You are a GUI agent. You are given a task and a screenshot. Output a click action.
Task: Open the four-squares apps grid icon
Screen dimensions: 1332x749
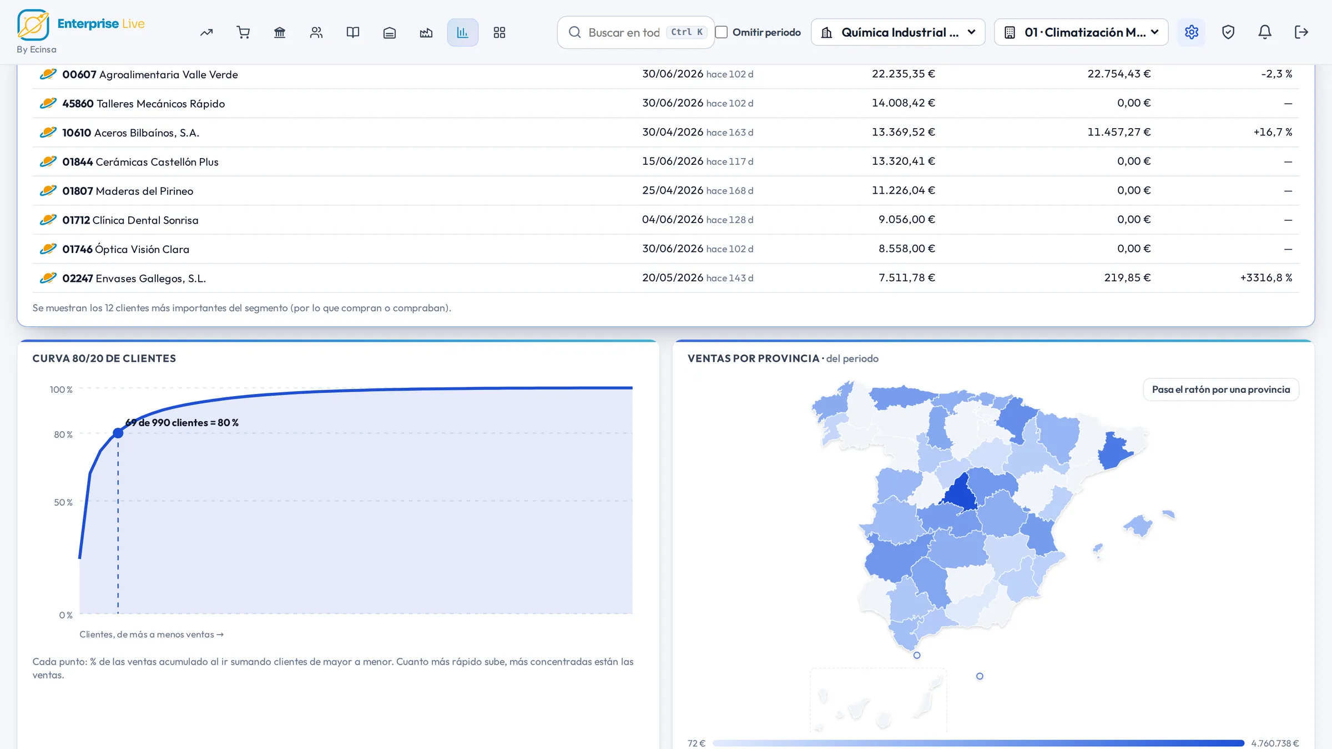pos(500,32)
